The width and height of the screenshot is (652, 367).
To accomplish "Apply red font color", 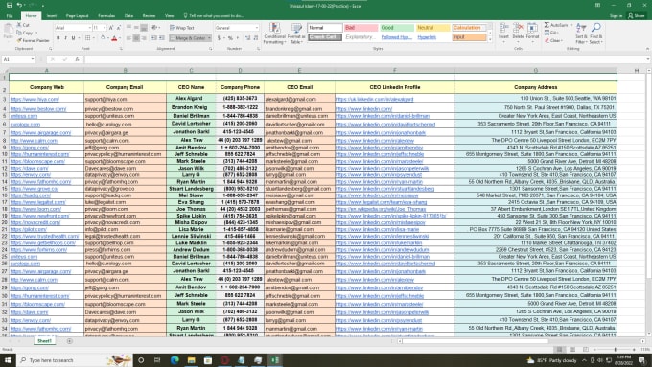I will coord(114,38).
